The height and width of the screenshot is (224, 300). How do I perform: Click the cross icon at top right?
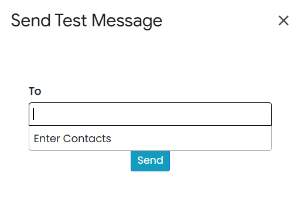284,20
